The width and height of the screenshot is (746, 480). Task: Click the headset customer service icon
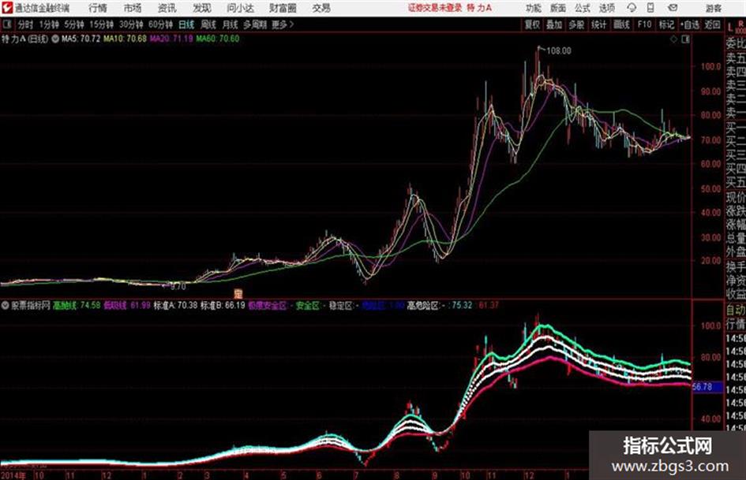click(632, 8)
